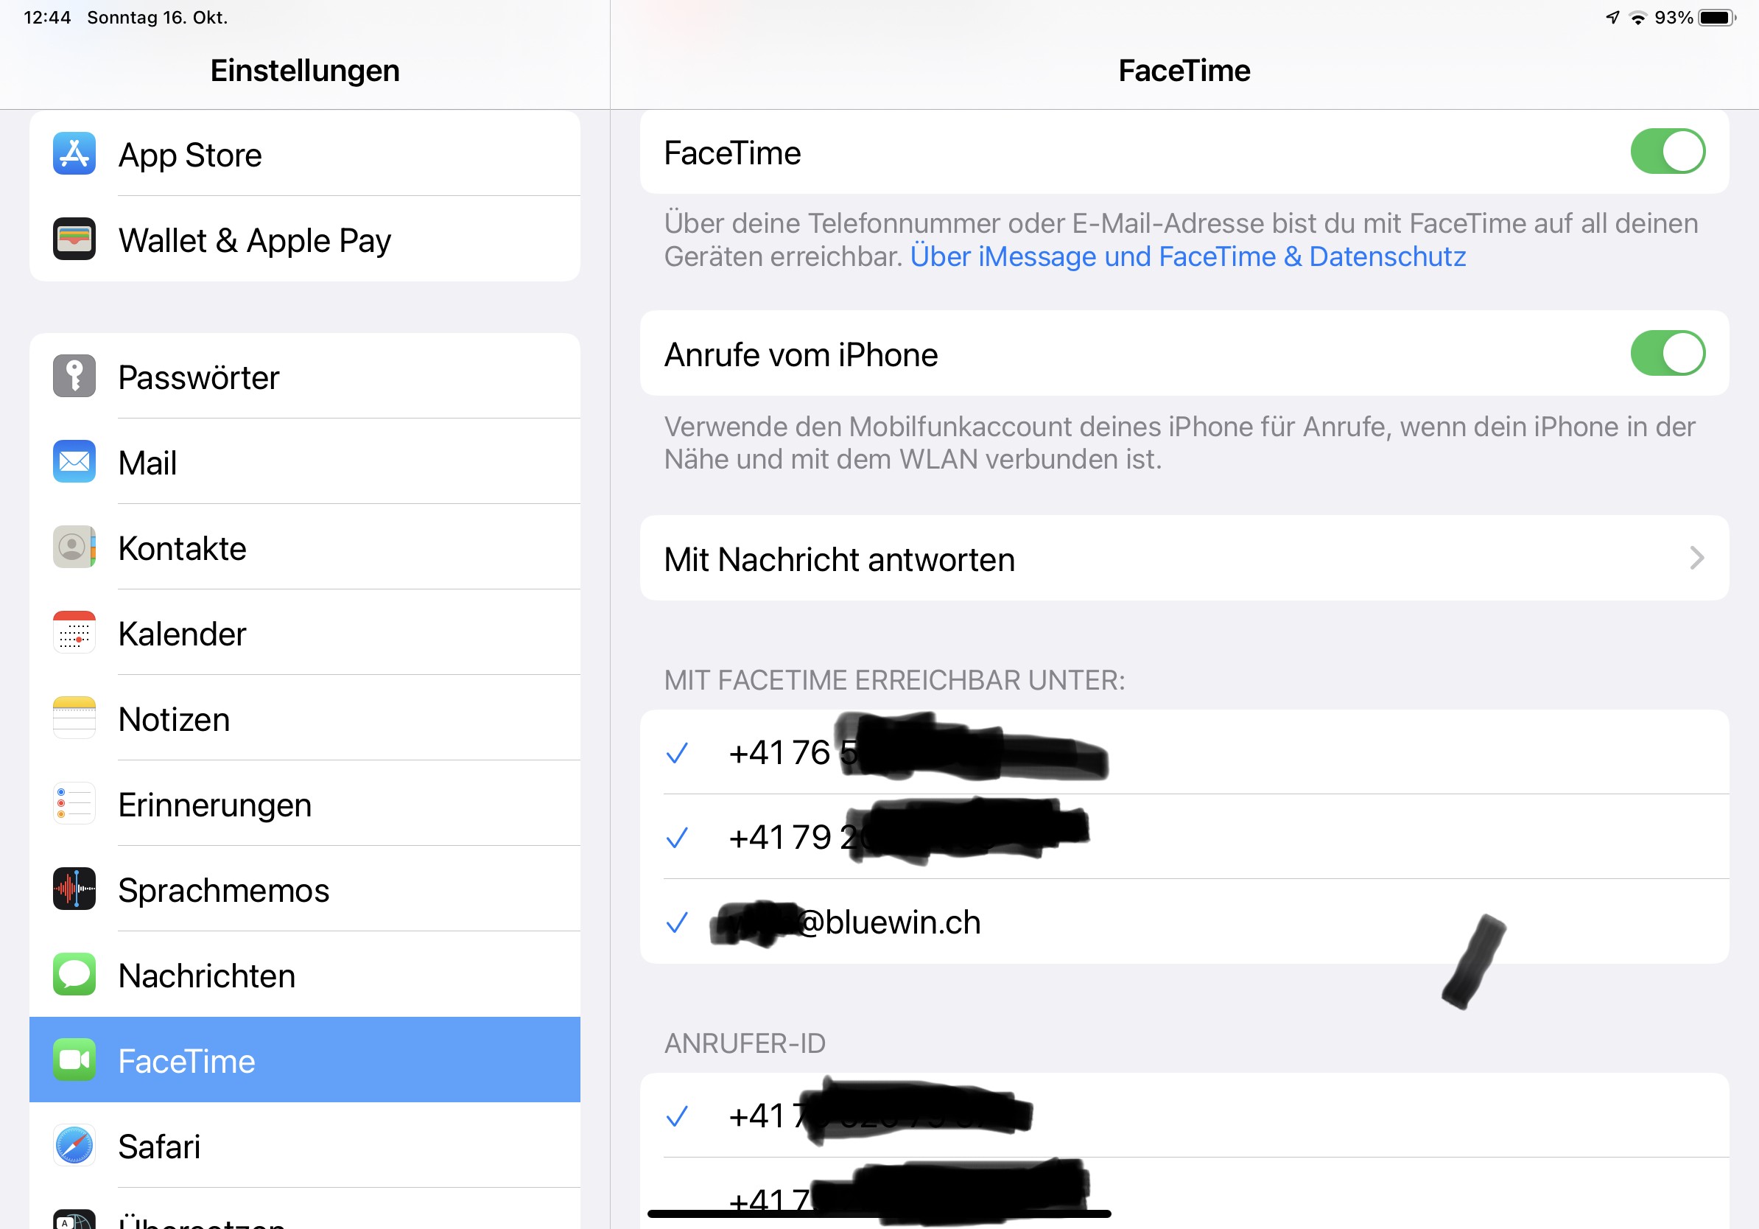Disable the FaceTime switch
The image size is (1759, 1229).
(1667, 152)
